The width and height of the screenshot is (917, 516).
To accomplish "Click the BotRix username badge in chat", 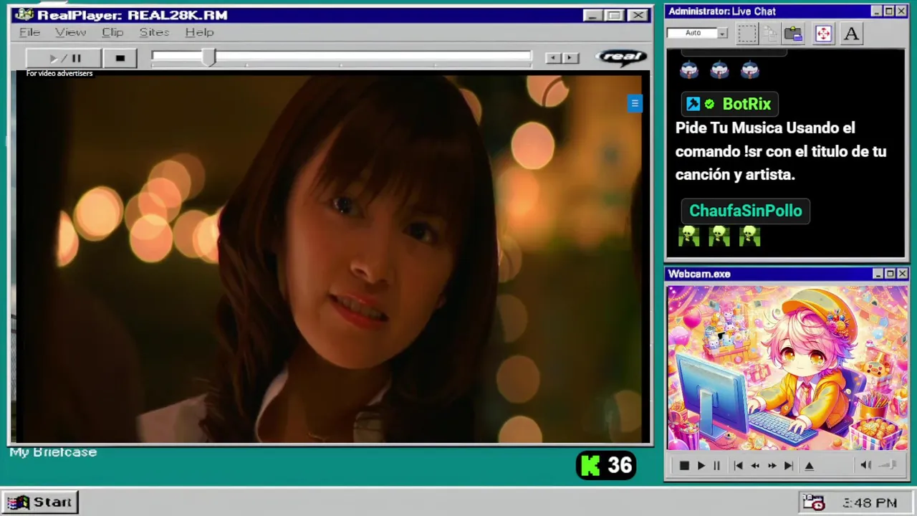I will (730, 104).
